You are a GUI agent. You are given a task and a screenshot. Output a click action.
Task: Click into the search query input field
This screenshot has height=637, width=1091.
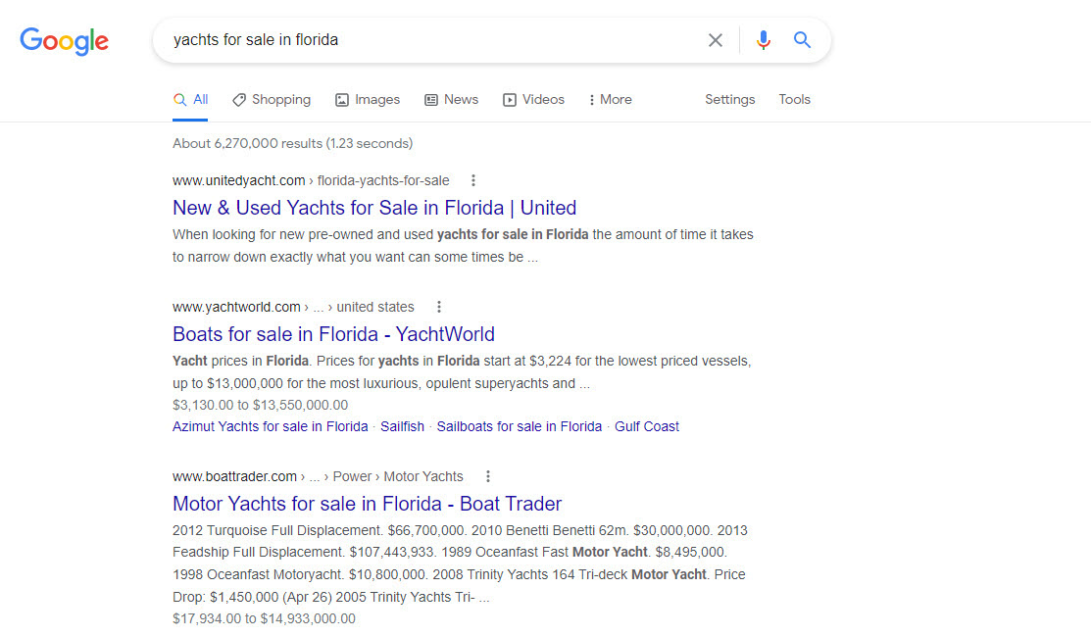431,40
